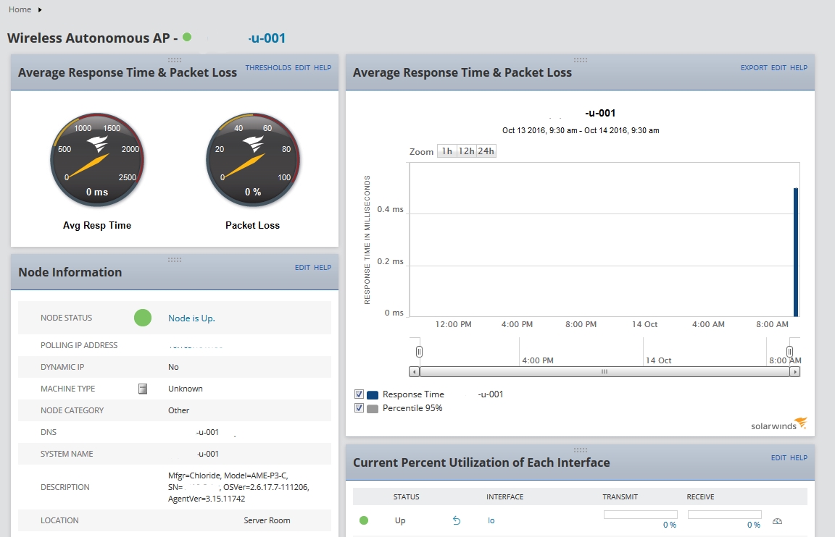Viewport: 835px width, 537px height.
Task: Select the 24h zoom option
Action: (x=486, y=151)
